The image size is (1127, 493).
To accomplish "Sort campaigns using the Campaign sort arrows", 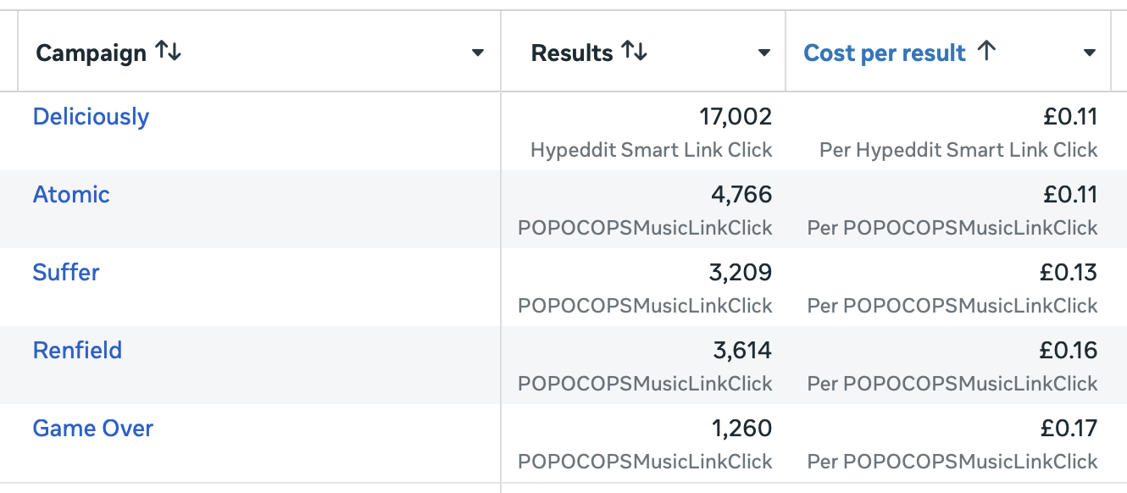I will [x=169, y=51].
